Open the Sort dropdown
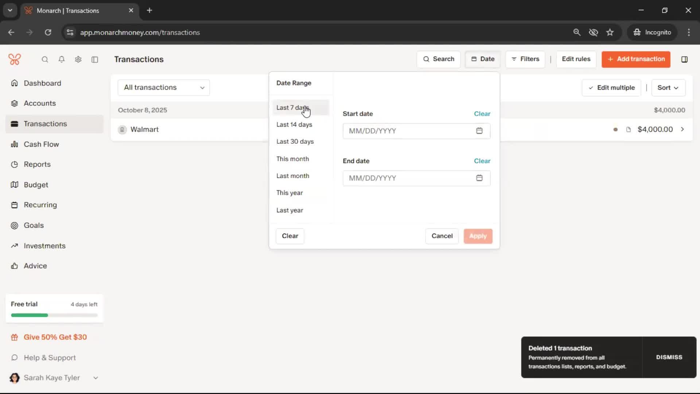 pyautogui.click(x=668, y=88)
